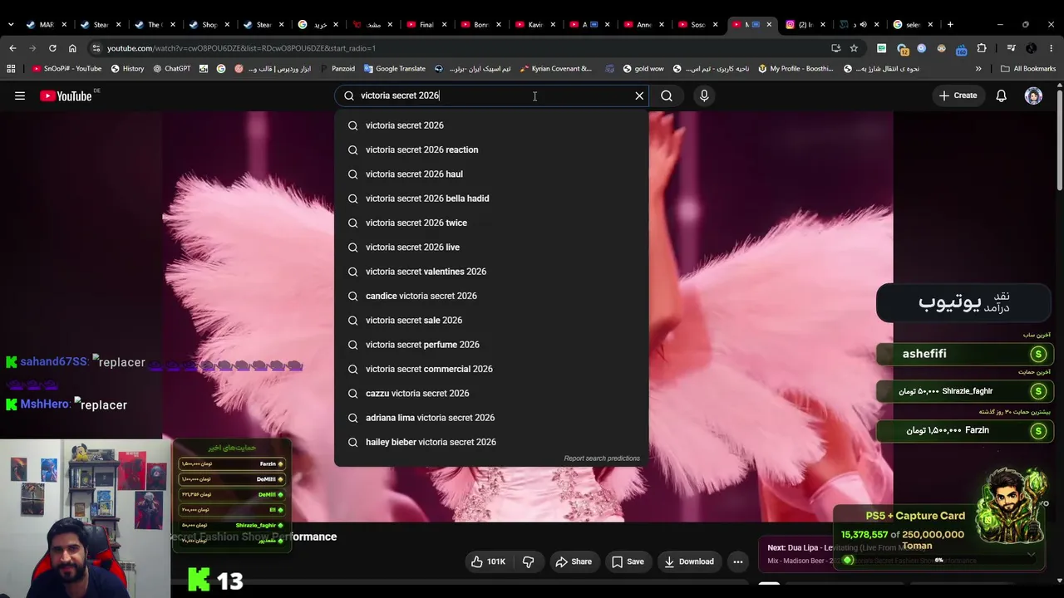Choose suggestion "victoria secret commercial 2026"

click(491, 369)
